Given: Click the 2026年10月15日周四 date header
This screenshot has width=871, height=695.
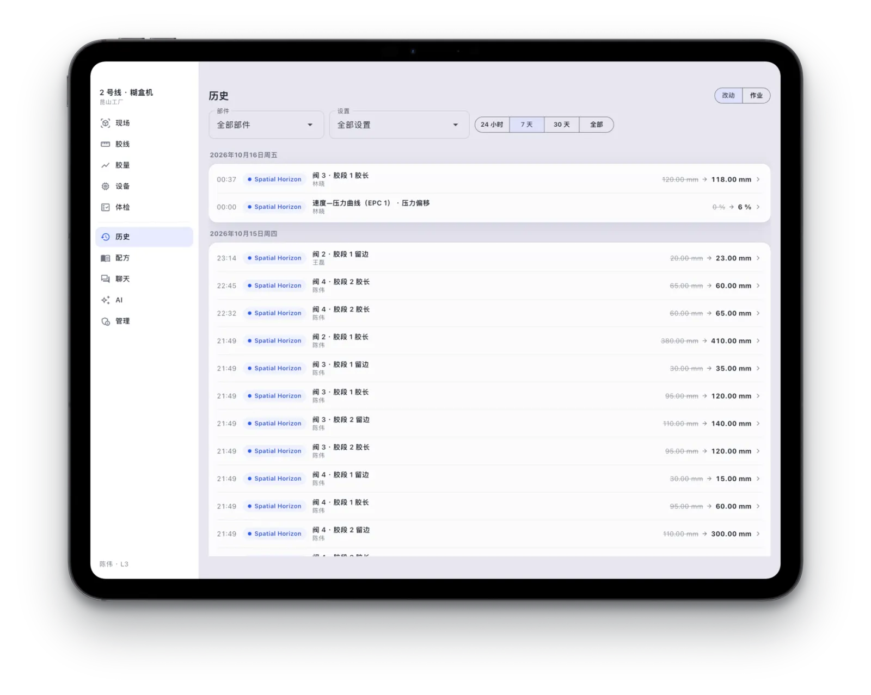Looking at the screenshot, I should click(243, 234).
